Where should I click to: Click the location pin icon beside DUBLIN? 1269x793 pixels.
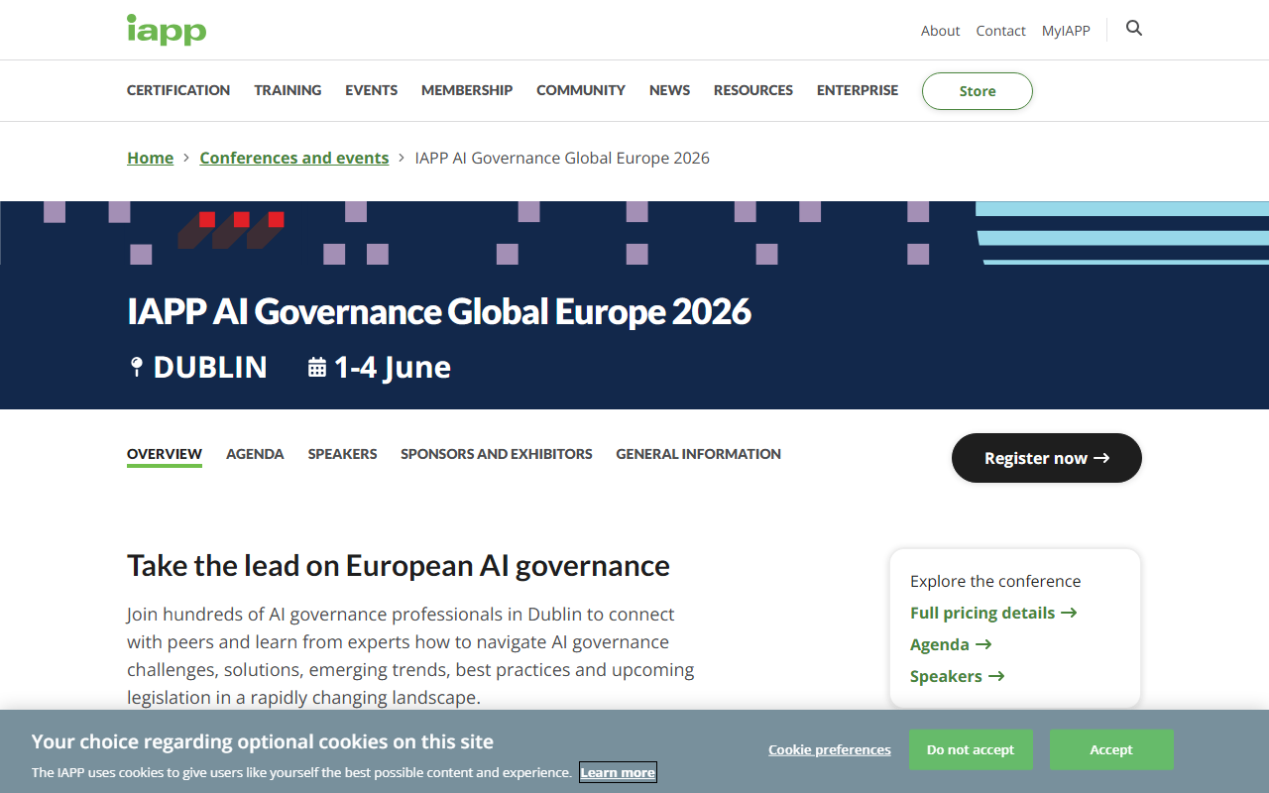click(x=137, y=368)
